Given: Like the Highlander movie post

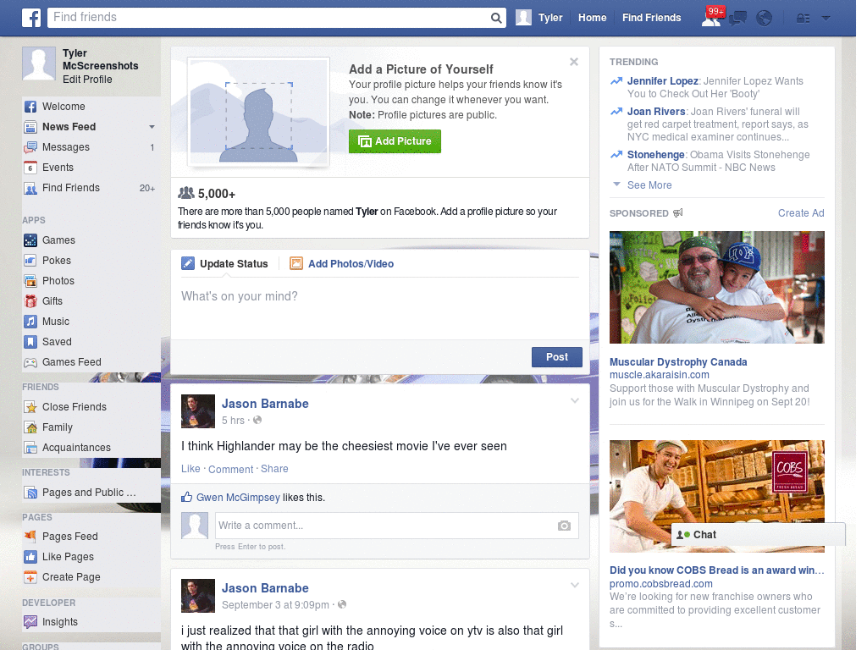Looking at the screenshot, I should tap(191, 469).
